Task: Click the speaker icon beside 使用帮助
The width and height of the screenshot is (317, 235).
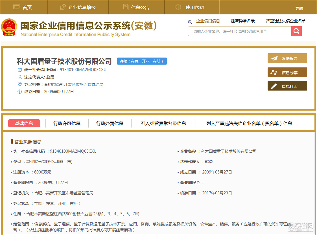Action: (x=178, y=7)
